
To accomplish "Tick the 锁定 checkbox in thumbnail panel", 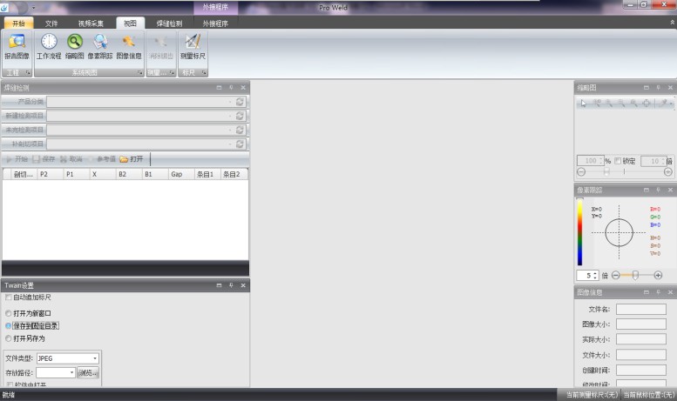I will 618,161.
